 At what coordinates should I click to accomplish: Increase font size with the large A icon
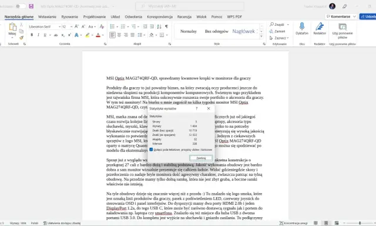click(76, 26)
